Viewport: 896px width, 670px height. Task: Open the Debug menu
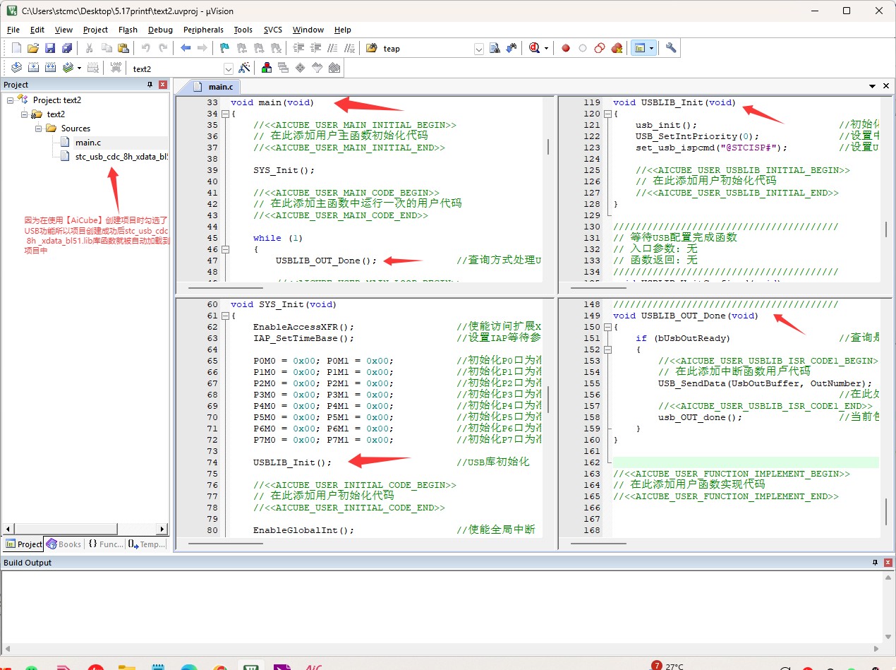(x=160, y=30)
